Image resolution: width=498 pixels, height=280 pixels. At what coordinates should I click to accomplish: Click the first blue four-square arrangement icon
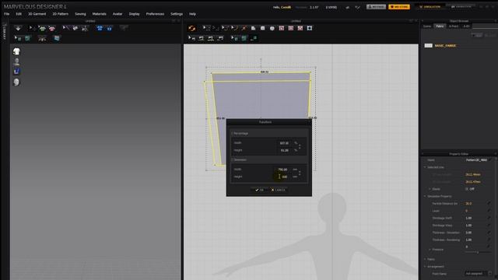(100, 28)
